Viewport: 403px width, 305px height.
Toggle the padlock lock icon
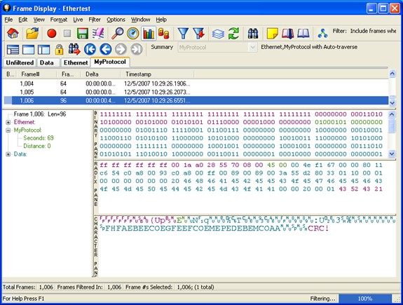tap(59, 49)
